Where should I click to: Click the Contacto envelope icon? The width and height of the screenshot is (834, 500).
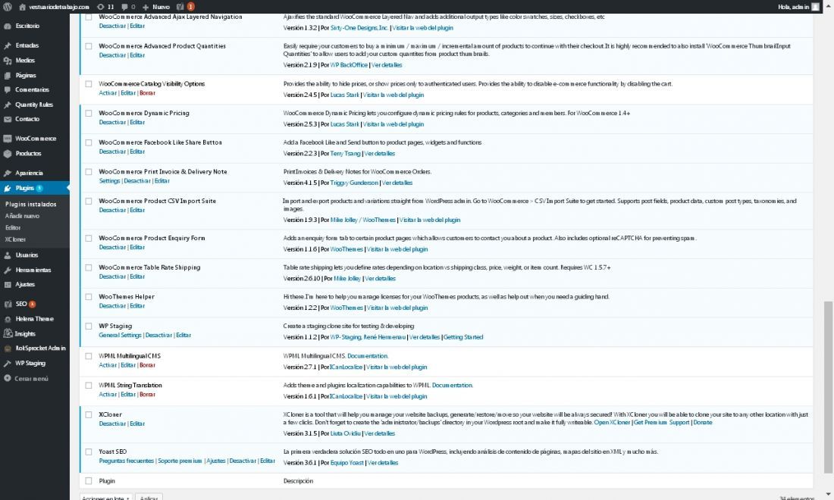click(x=8, y=119)
